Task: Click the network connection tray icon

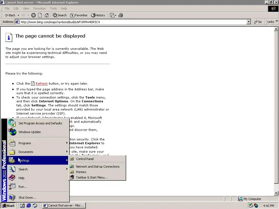Action: (251, 206)
